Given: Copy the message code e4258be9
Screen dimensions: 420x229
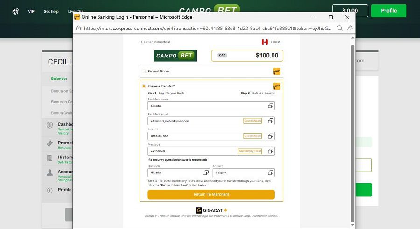Looking at the screenshot, I should point(270,151).
